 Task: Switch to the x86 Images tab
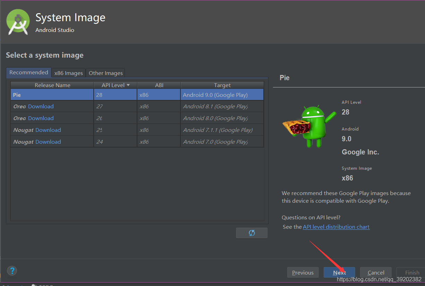(x=69, y=73)
